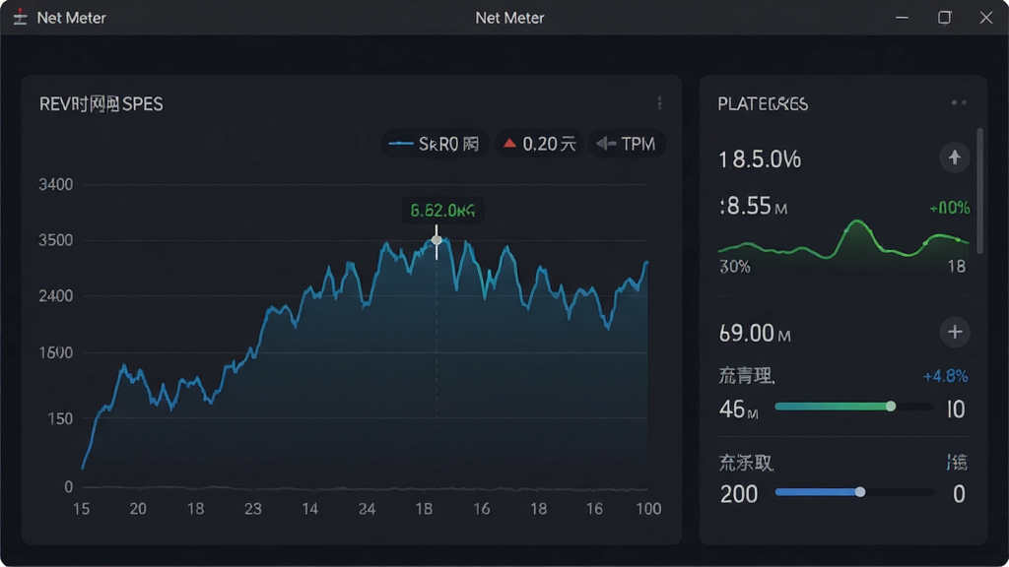This screenshot has height=567, width=1009.
Task: Click the up arrow button beside 18.5.0%
Action: (x=954, y=157)
